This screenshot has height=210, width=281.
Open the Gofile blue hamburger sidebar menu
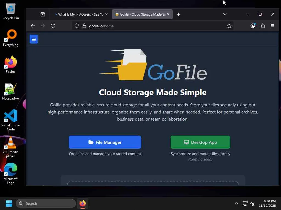point(34,39)
